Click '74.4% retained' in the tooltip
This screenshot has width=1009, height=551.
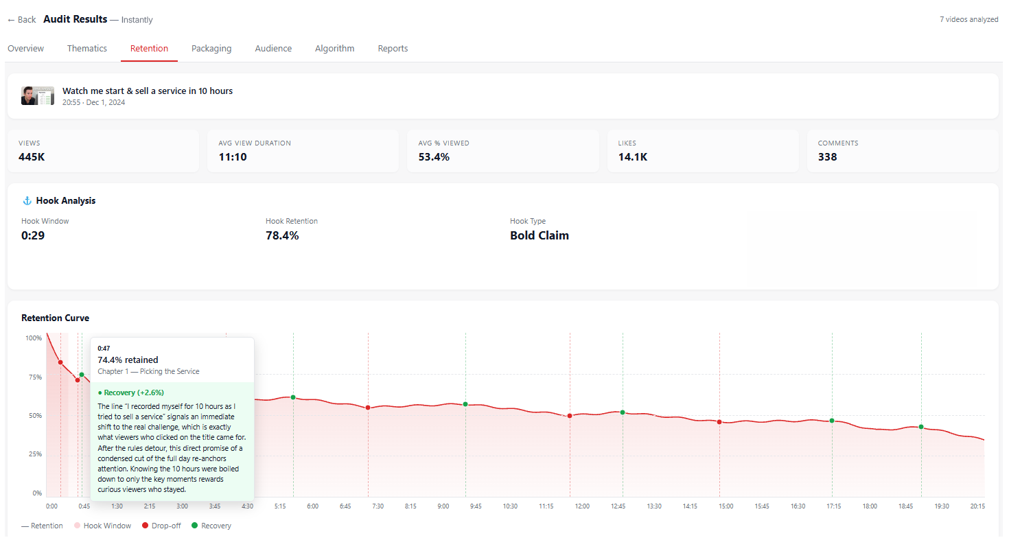[x=128, y=360]
